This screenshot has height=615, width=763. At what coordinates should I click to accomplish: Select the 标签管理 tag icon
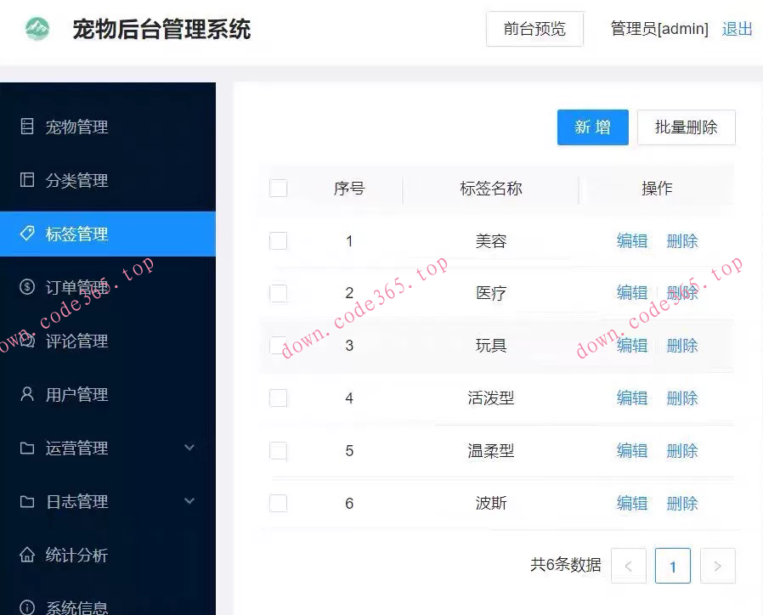coord(28,234)
